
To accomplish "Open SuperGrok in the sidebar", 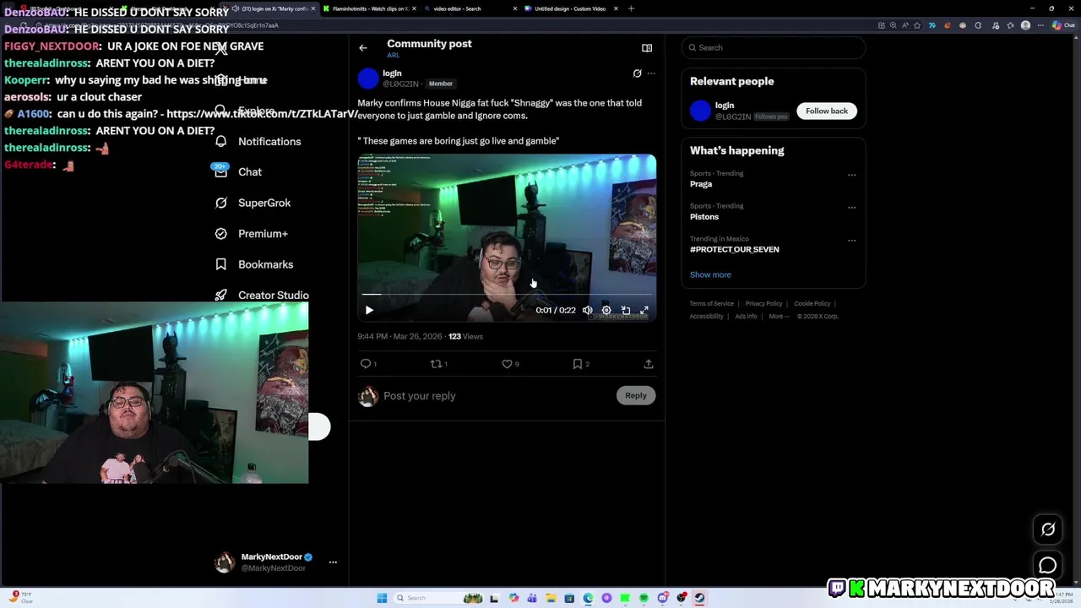I will pos(253,203).
